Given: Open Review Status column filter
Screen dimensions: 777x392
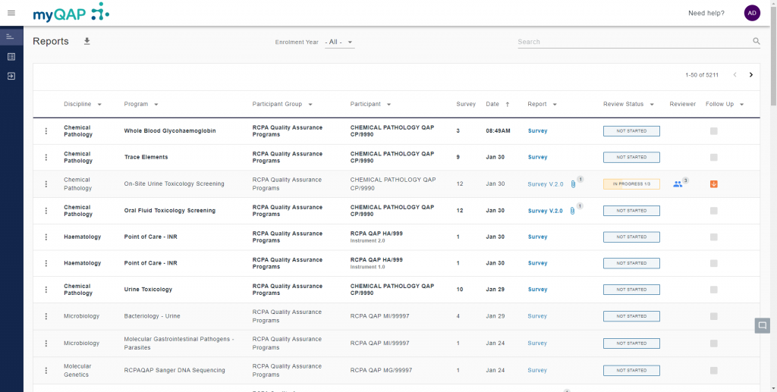Looking at the screenshot, I should pos(652,105).
